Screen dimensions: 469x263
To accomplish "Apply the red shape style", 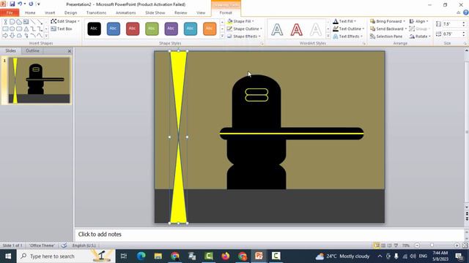I will [133, 28].
